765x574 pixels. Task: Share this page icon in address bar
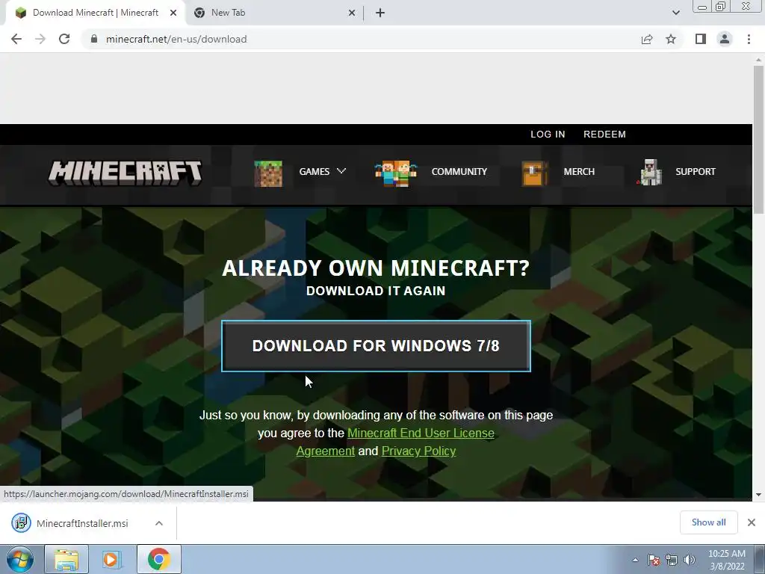(x=647, y=39)
